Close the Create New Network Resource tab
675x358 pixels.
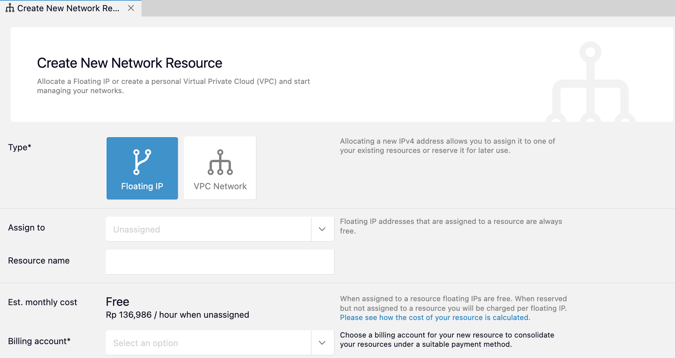coord(131,8)
